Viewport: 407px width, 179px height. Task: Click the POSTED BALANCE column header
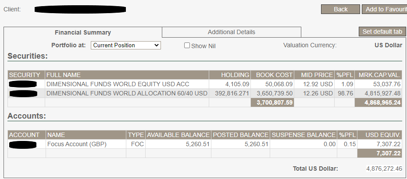(x=241, y=135)
